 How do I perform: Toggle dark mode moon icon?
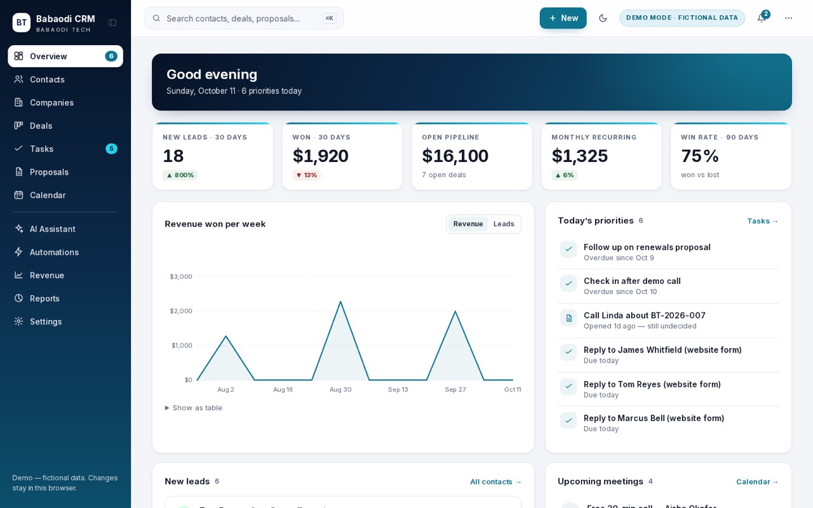(603, 18)
